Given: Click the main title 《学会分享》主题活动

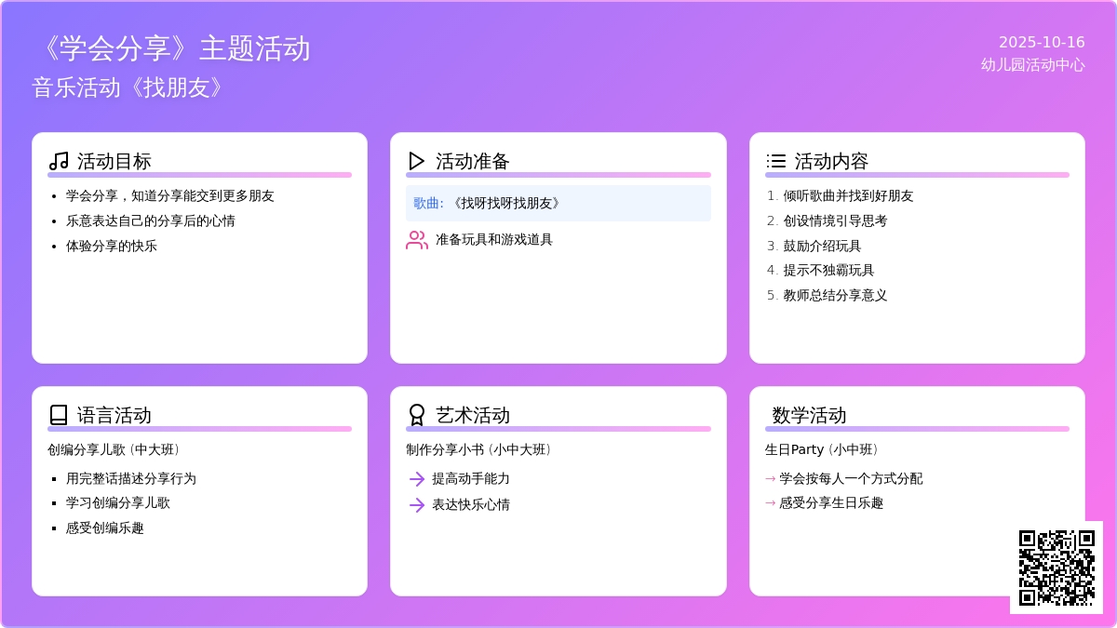Looking at the screenshot, I should [x=170, y=48].
